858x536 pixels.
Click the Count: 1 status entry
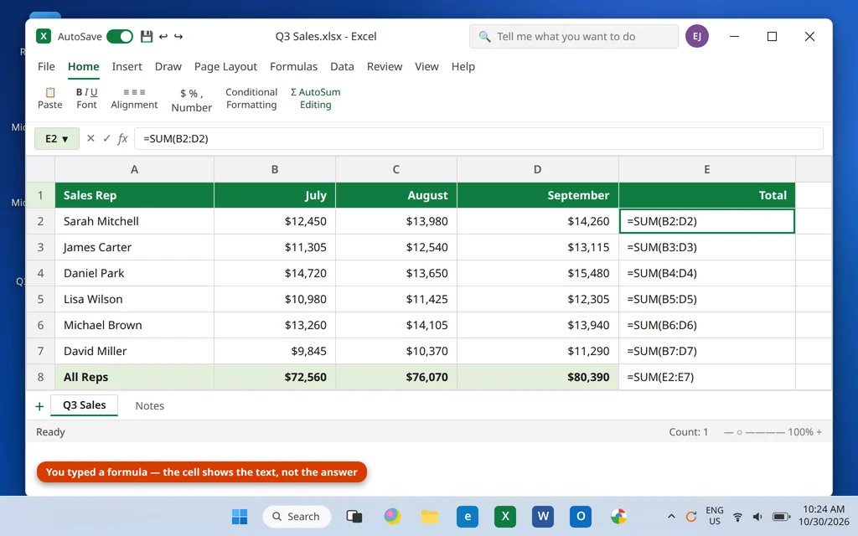[689, 431]
